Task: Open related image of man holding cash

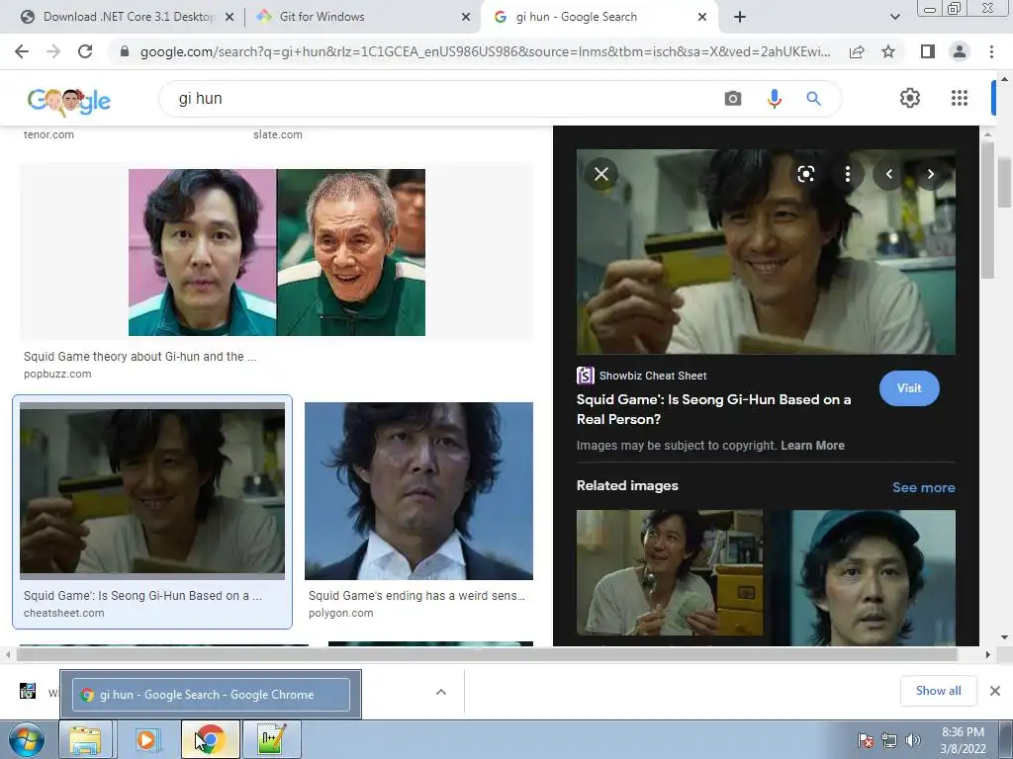Action: point(670,573)
